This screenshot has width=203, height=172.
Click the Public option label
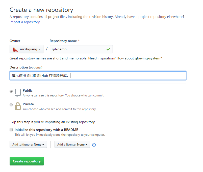click(x=28, y=90)
